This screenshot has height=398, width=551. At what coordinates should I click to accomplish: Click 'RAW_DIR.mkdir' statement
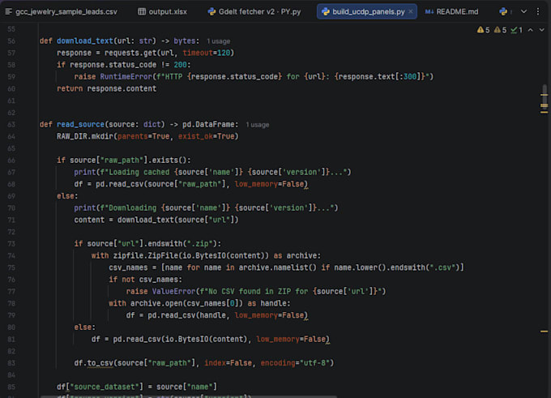[x=85, y=136]
